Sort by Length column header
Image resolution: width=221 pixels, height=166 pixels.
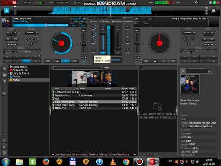(x=124, y=89)
